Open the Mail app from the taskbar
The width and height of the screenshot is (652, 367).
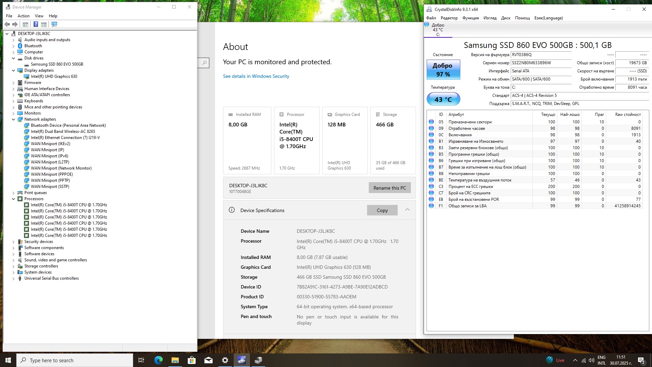(x=209, y=360)
